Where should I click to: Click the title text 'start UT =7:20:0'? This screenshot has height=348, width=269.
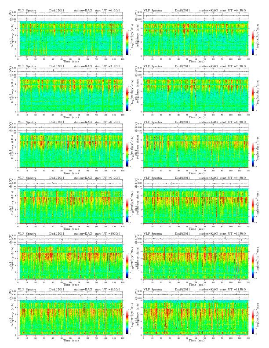[107, 66]
